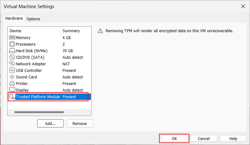Click the Printer device icon
Image resolution: width=250 pixels, height=145 pixels.
point(12,83)
